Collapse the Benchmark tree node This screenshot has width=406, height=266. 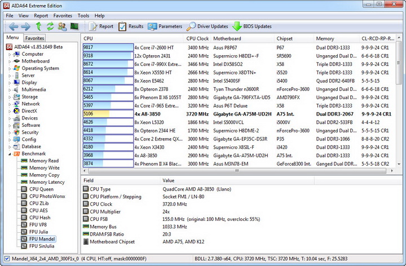coord(10,154)
